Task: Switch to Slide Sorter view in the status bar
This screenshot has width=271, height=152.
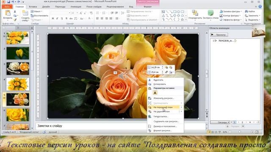Action: (x=213, y=132)
